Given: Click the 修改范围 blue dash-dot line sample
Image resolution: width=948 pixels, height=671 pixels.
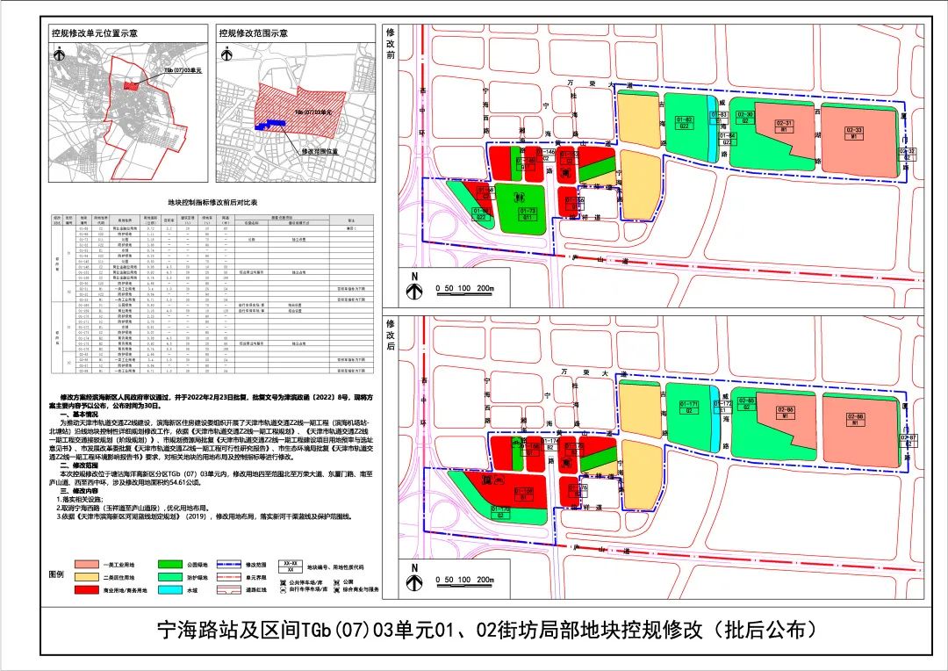Looking at the screenshot, I should point(230,565).
